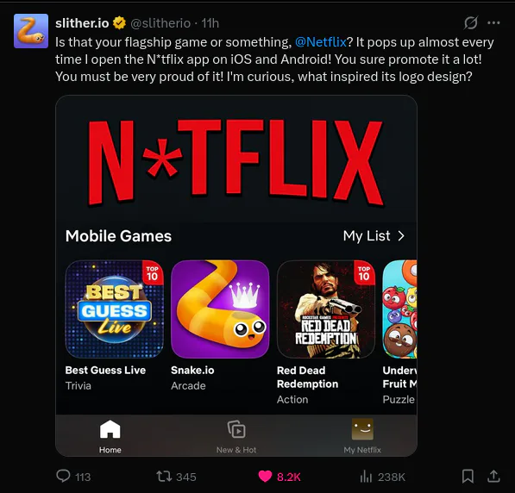
Task: Click the Grok slash-circle icon
Action: click(x=471, y=23)
